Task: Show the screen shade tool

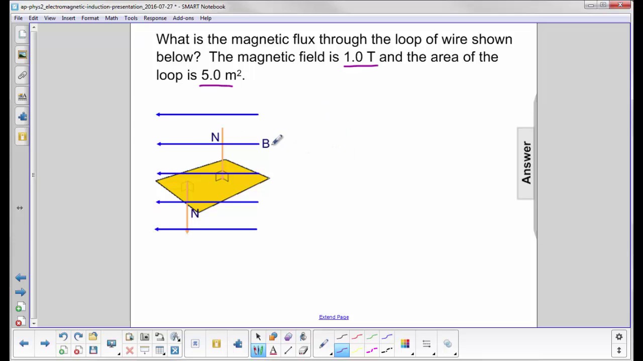Action: [x=145, y=350]
